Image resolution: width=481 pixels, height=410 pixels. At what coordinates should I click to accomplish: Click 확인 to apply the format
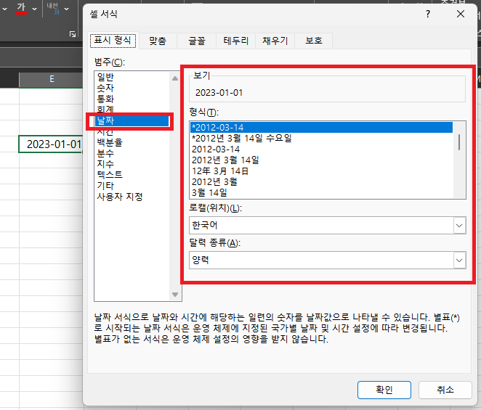coord(384,390)
